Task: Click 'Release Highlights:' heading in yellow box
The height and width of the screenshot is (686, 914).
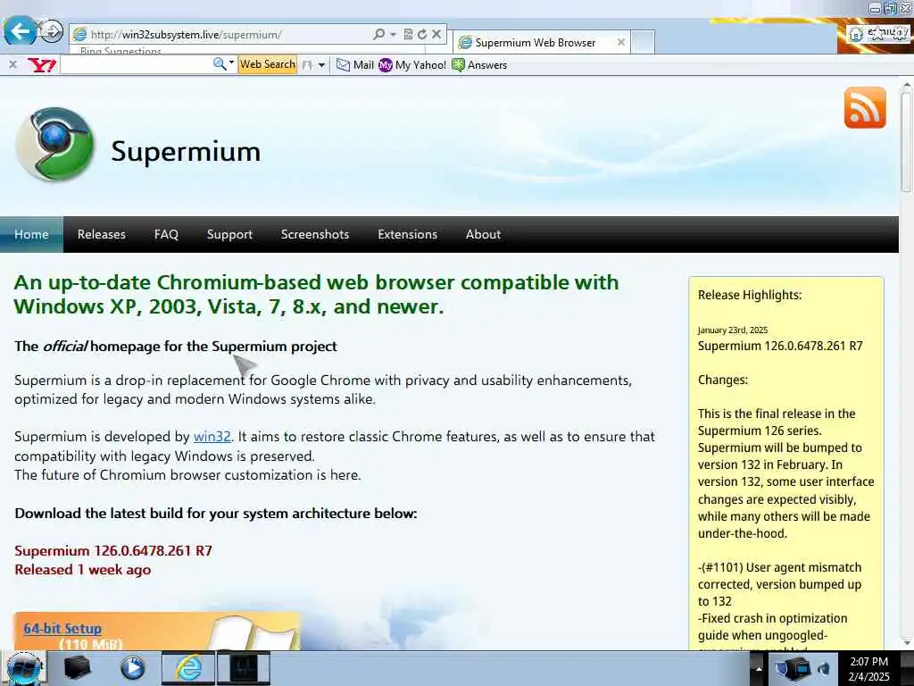Action: [750, 295]
